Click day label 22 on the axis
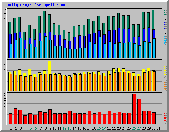 click(114, 128)
